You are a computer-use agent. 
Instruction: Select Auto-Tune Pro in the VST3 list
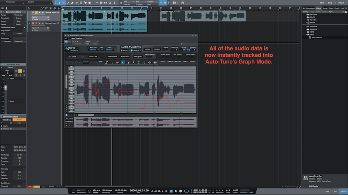[x=316, y=37]
